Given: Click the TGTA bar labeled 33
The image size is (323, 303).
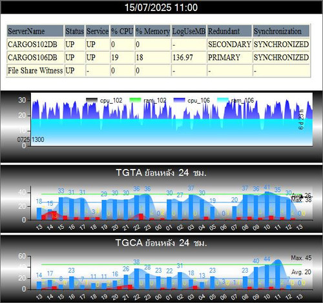Looking at the screenshot, I should pyautogui.click(x=61, y=208).
